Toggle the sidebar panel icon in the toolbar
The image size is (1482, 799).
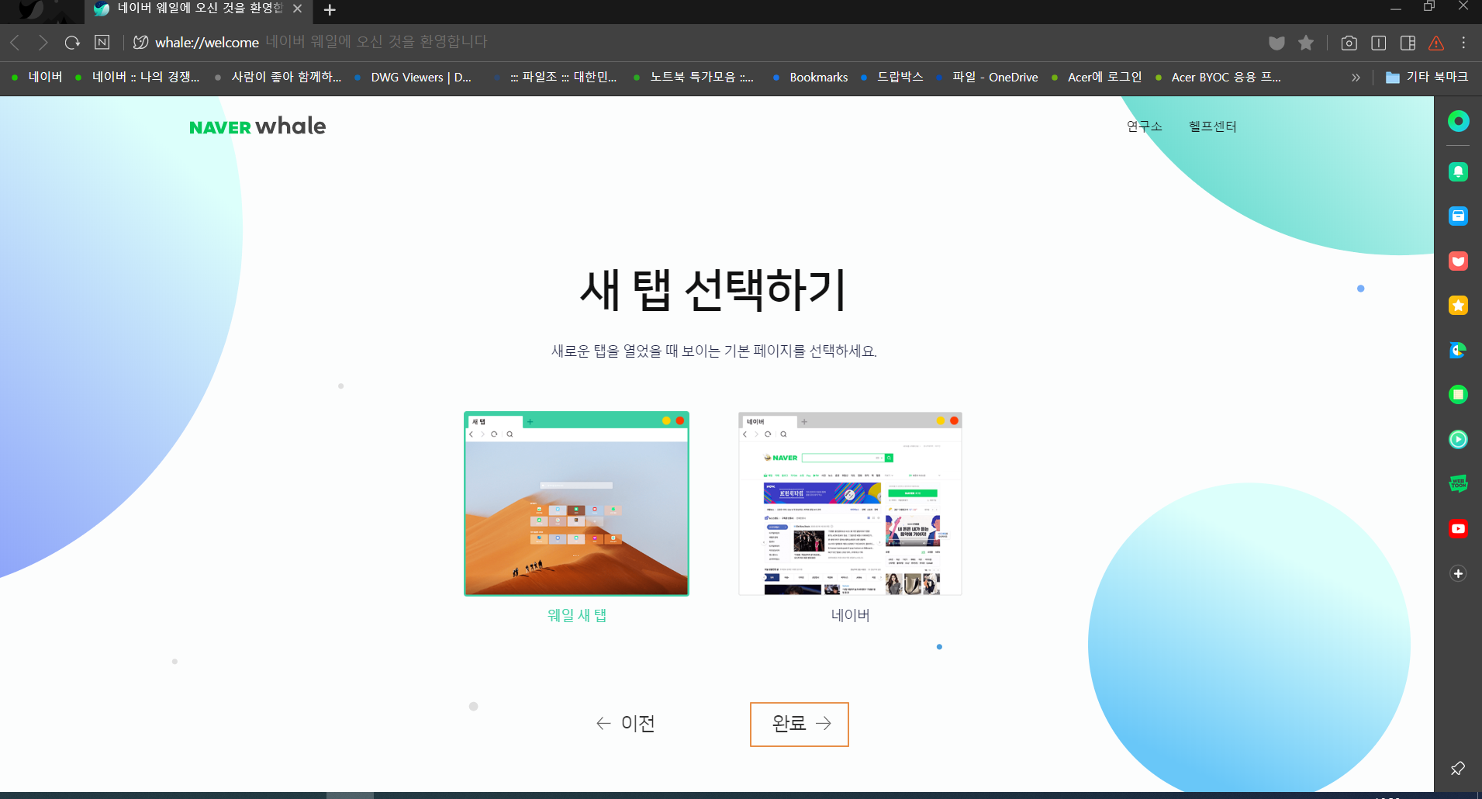[x=1408, y=43]
